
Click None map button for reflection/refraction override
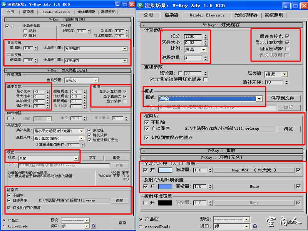click(254, 186)
